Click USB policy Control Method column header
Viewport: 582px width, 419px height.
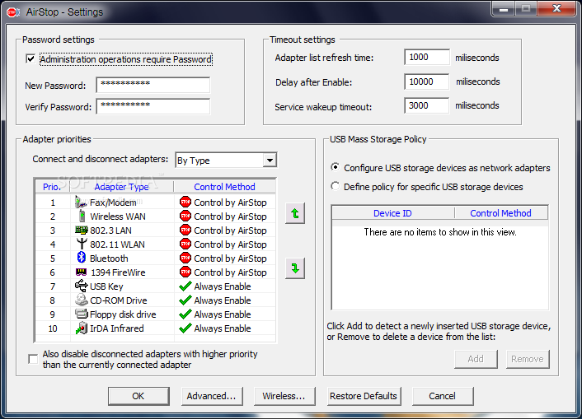[500, 213]
